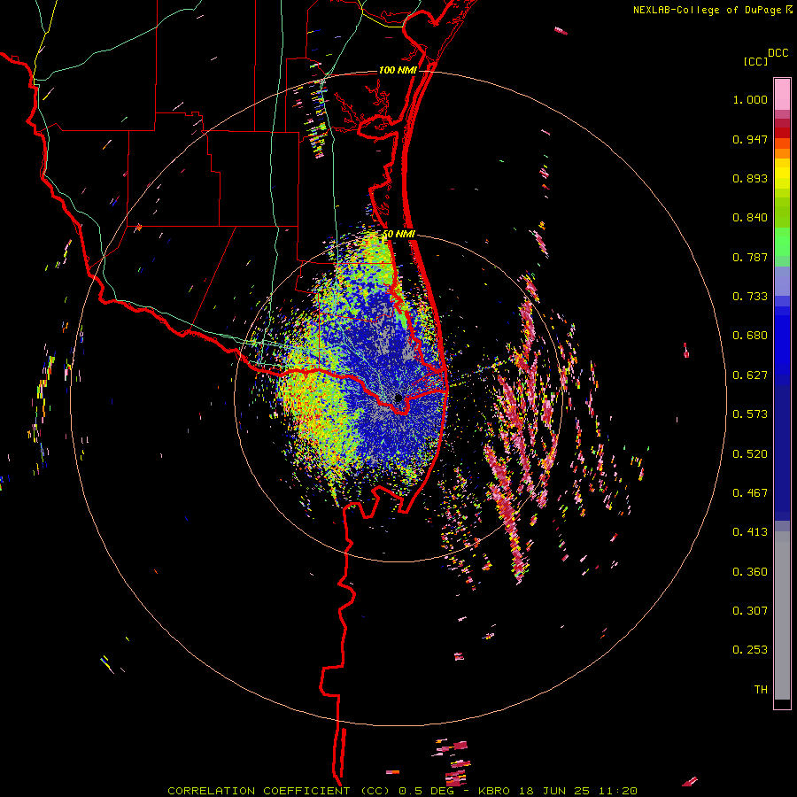Select the 0.840 scale value

(x=750, y=218)
